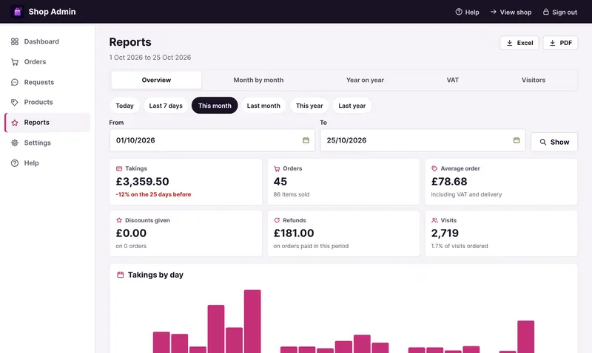Click the Products tag icon in sidebar
This screenshot has height=353, width=592.
click(x=15, y=102)
